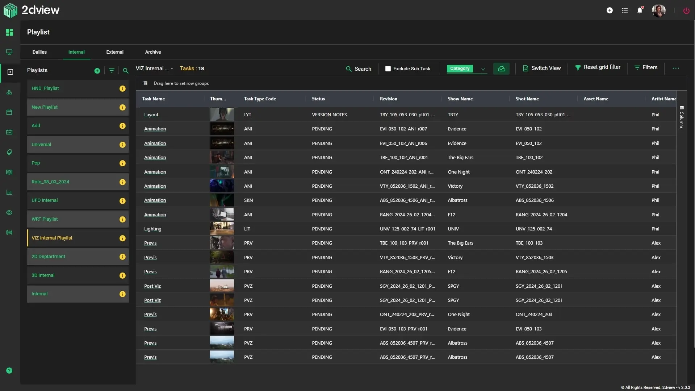
Task: Click Reset grid filter
Action: click(x=598, y=67)
